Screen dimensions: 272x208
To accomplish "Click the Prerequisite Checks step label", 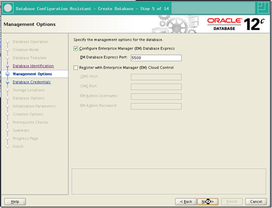I will (30, 122).
